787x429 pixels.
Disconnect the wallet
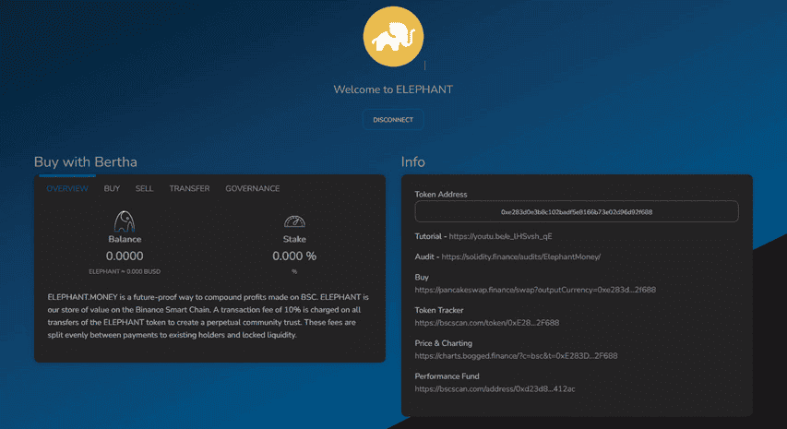click(393, 120)
